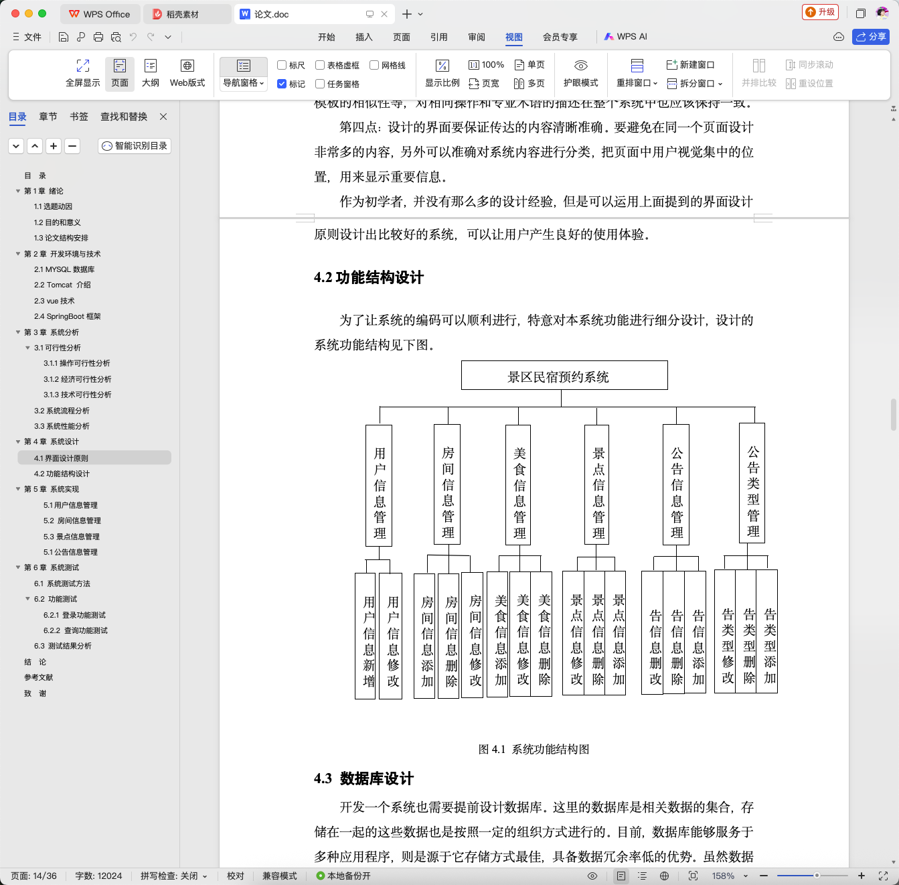Screen dimensions: 899x885
Task: Click the print icon in quick toolbar
Action: [x=98, y=37]
